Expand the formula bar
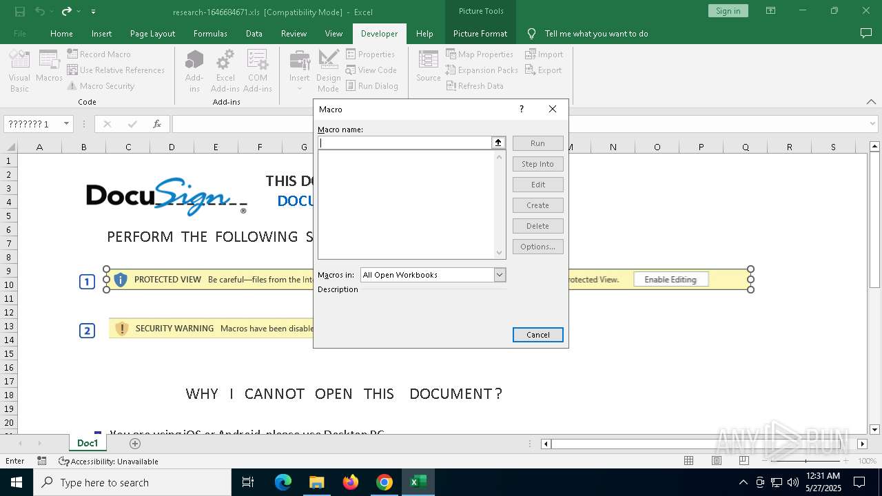Image resolution: width=882 pixels, height=496 pixels. click(x=873, y=124)
